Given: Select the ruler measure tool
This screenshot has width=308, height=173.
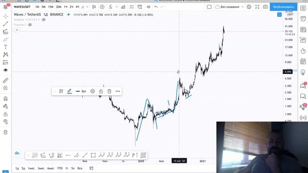Looking at the screenshot, I should pos(5,80).
